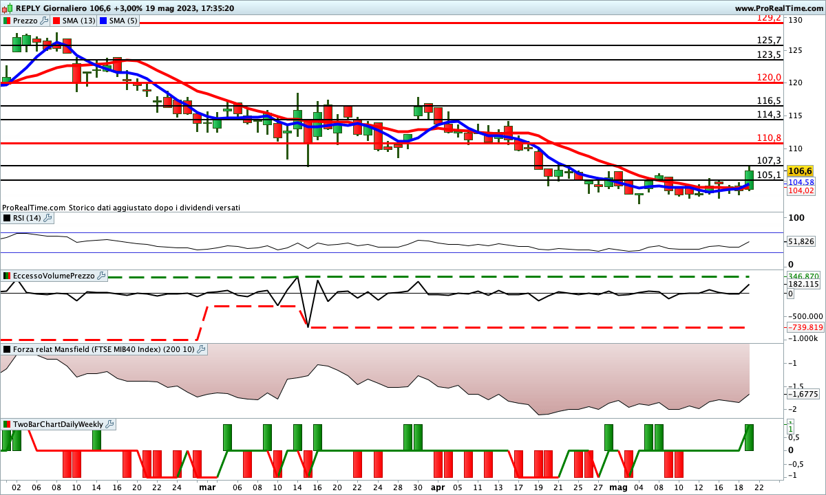826x495 pixels.
Task: Select the red 120,0 horizontal level label
Action: 769,77
